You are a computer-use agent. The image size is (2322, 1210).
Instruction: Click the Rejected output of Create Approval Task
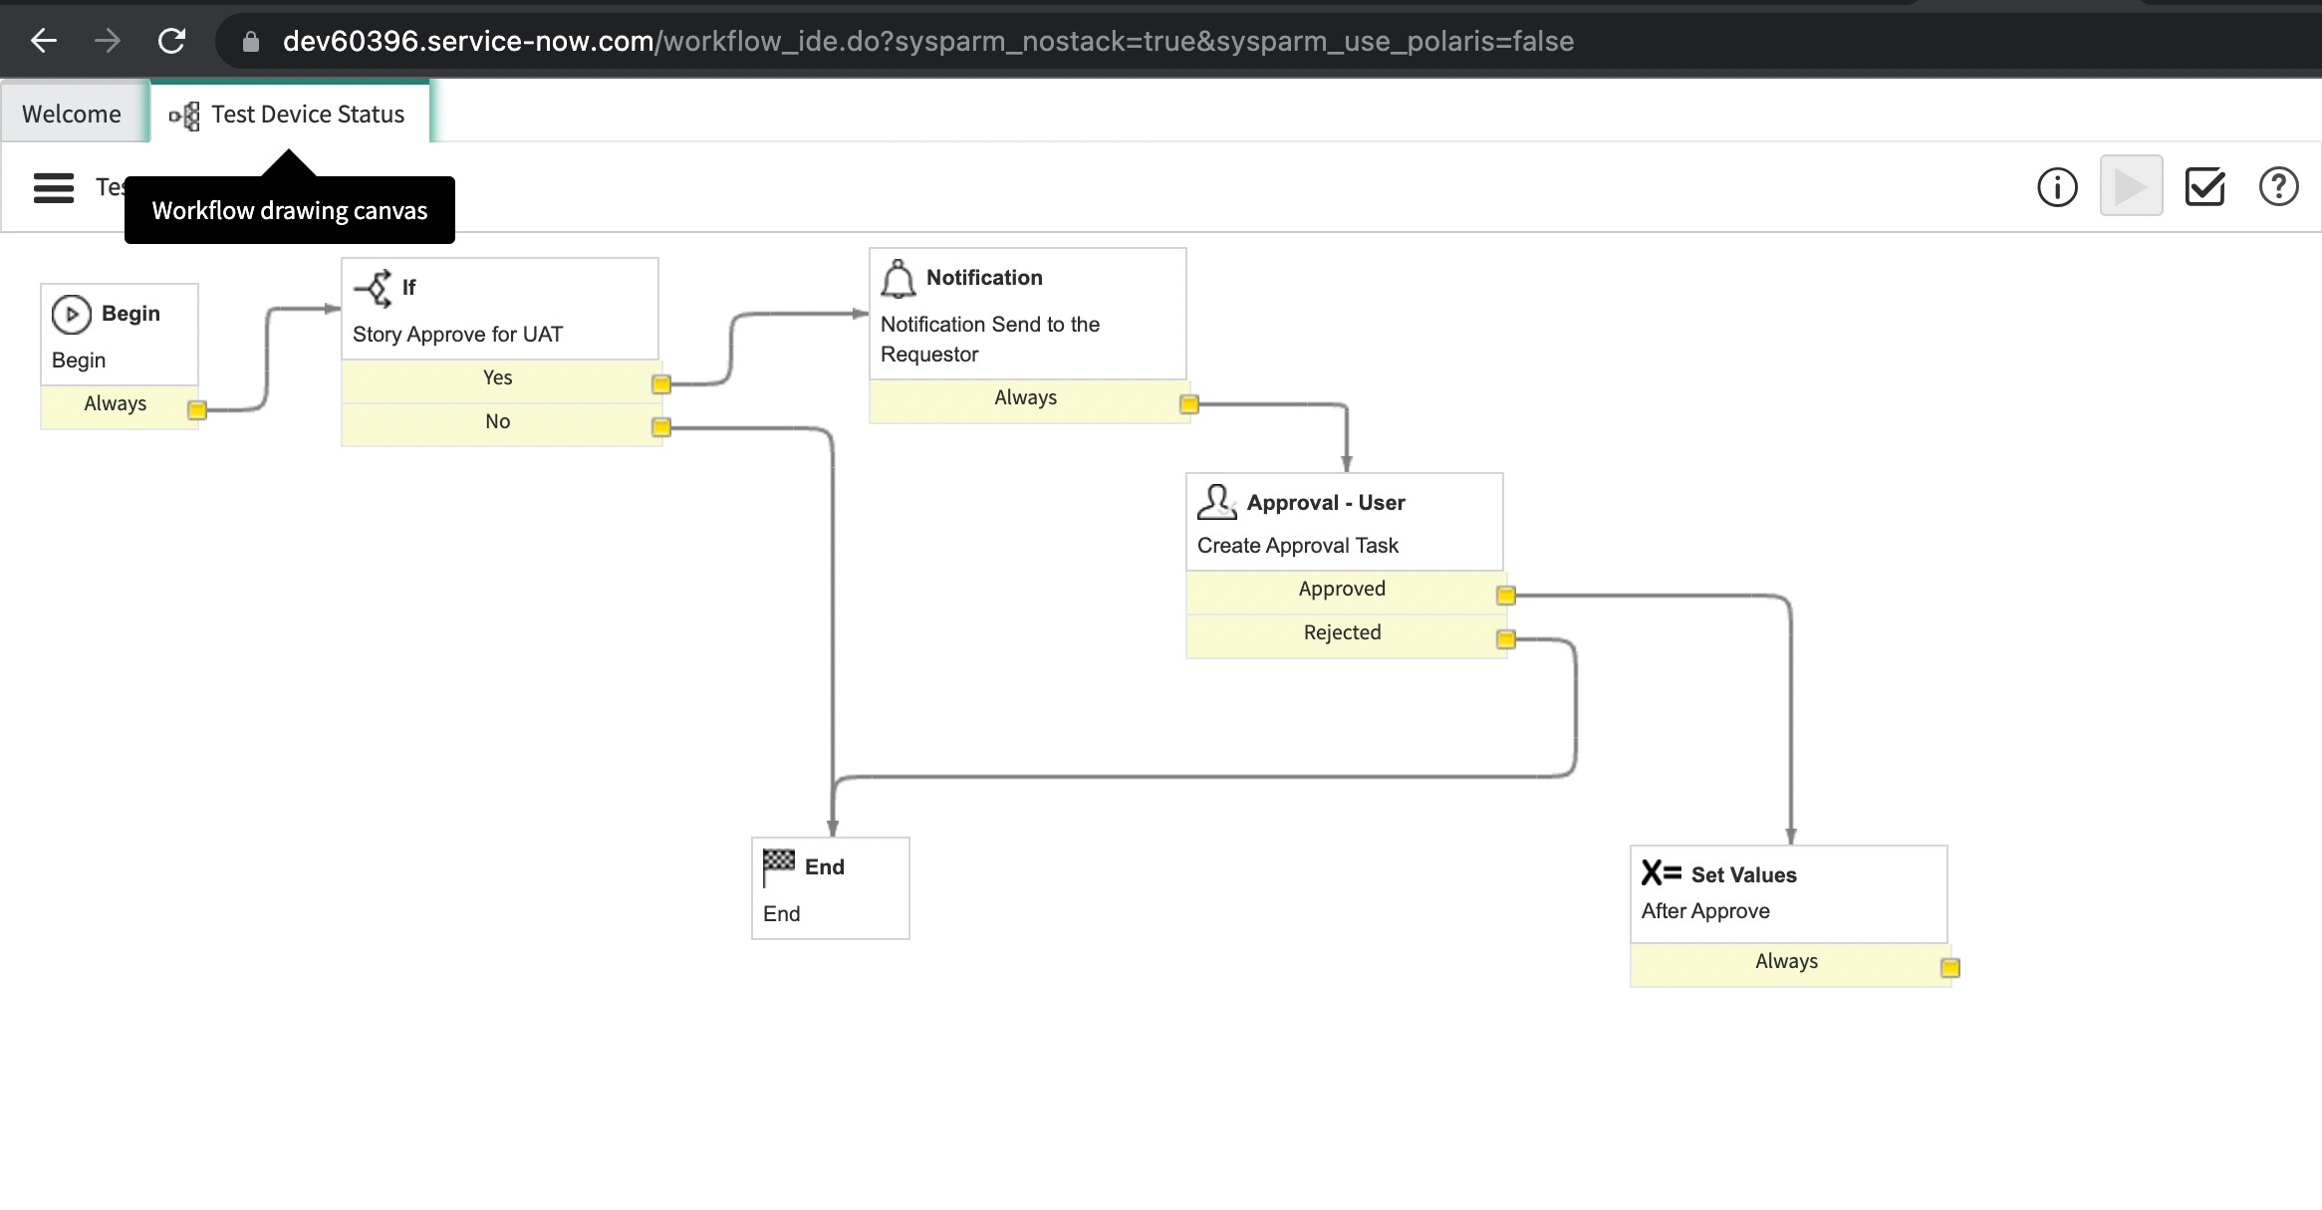pos(1341,633)
